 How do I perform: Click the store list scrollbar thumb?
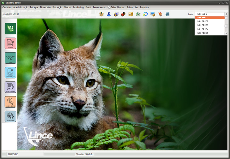click(x=226, y=26)
